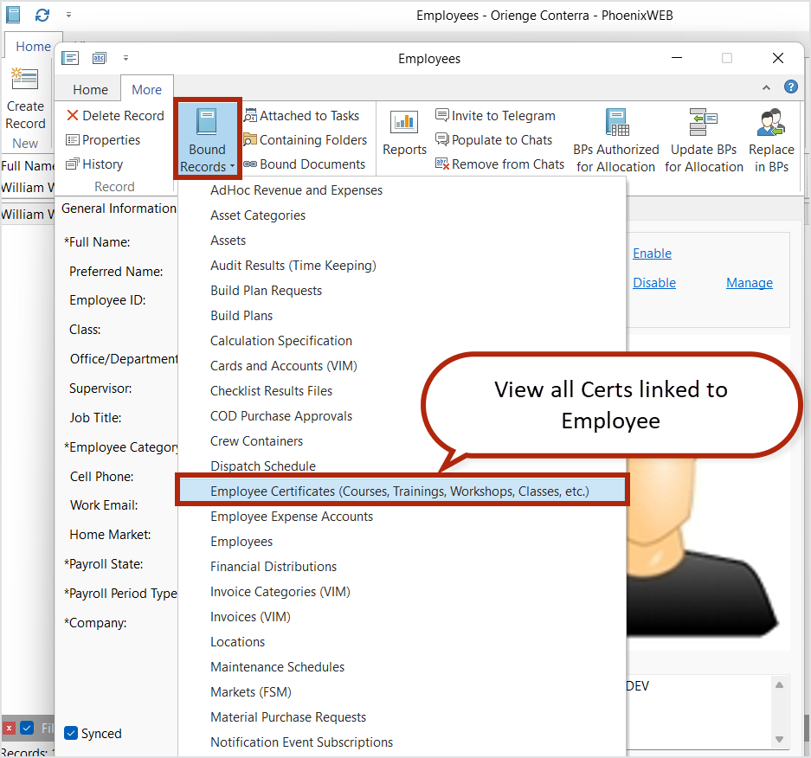The width and height of the screenshot is (811, 758).
Task: Click the Manage link
Action: (749, 283)
